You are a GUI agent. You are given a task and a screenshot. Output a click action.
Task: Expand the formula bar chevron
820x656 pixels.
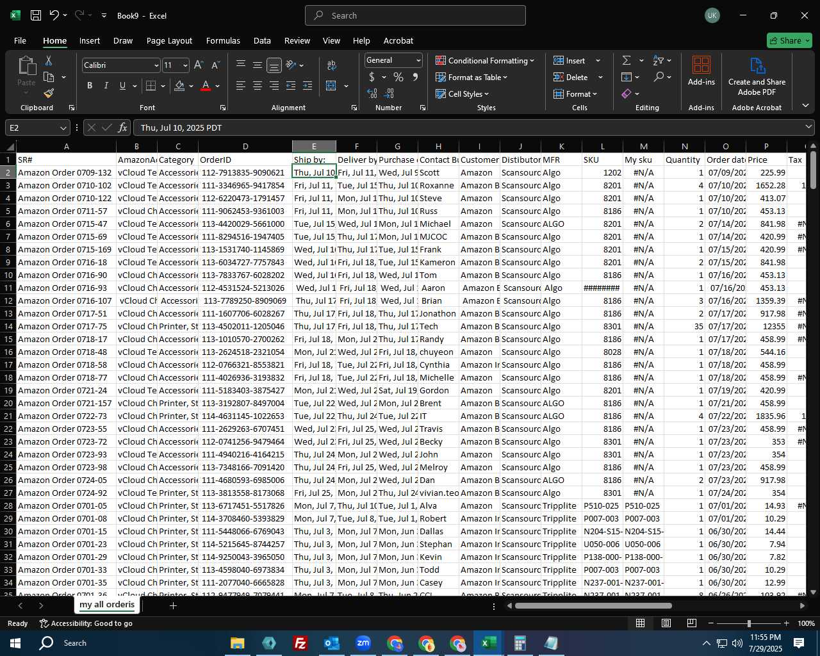[x=809, y=127]
